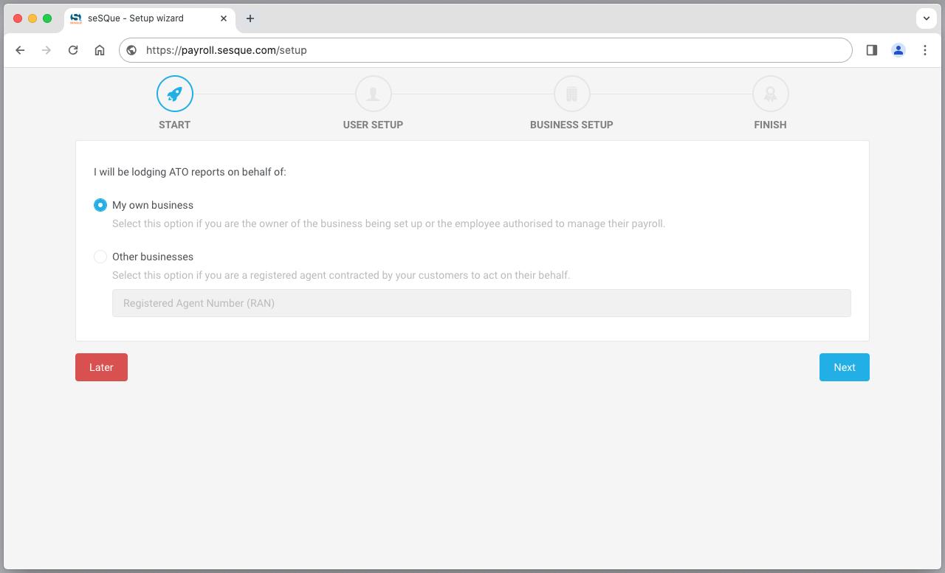Reload the page with the refresh icon
The height and width of the screenshot is (573, 945).
pyautogui.click(x=73, y=50)
